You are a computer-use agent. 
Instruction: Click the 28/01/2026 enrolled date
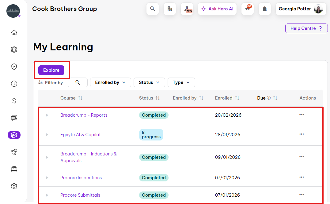(x=227, y=135)
